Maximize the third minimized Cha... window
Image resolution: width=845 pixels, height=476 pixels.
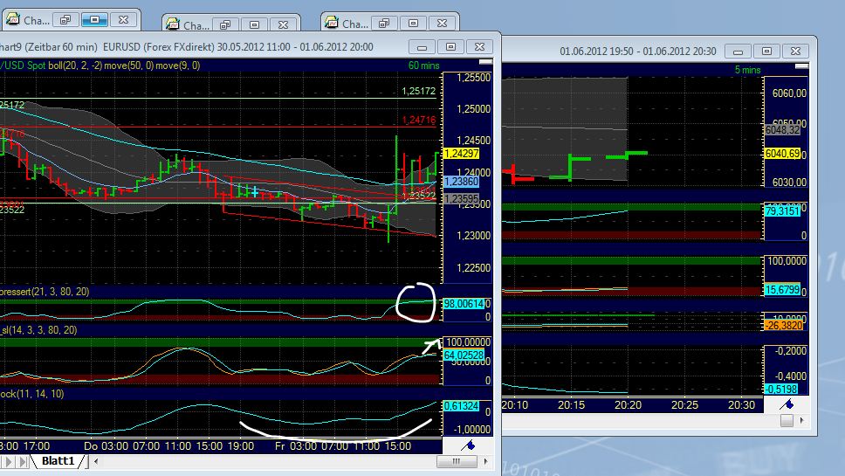point(414,24)
